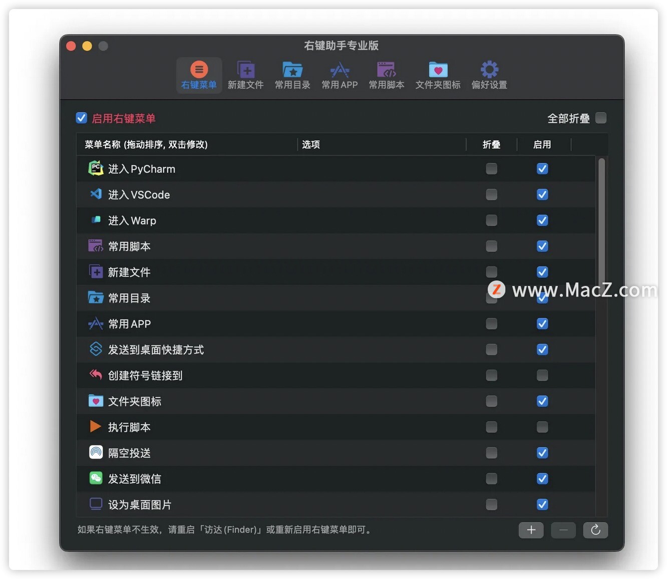Check the 折叠 box for 进入VSCode
The image size is (667, 579).
pyautogui.click(x=492, y=194)
